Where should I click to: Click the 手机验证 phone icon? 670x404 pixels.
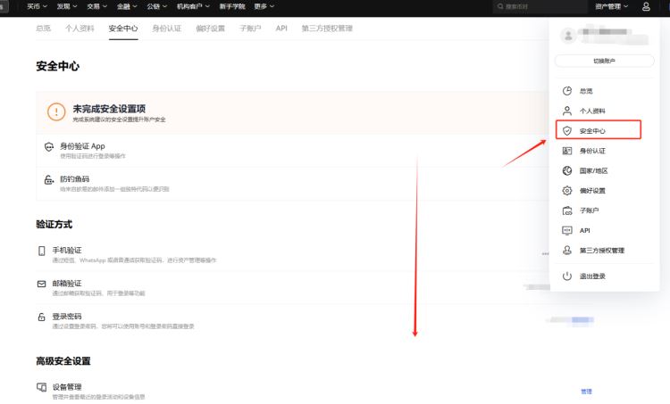41,251
